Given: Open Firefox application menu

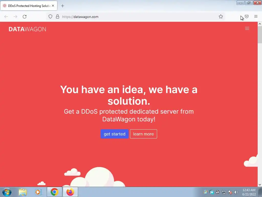Looking at the screenshot, I should pyautogui.click(x=256, y=16).
